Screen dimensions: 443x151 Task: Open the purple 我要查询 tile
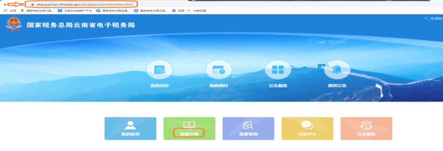(248, 128)
